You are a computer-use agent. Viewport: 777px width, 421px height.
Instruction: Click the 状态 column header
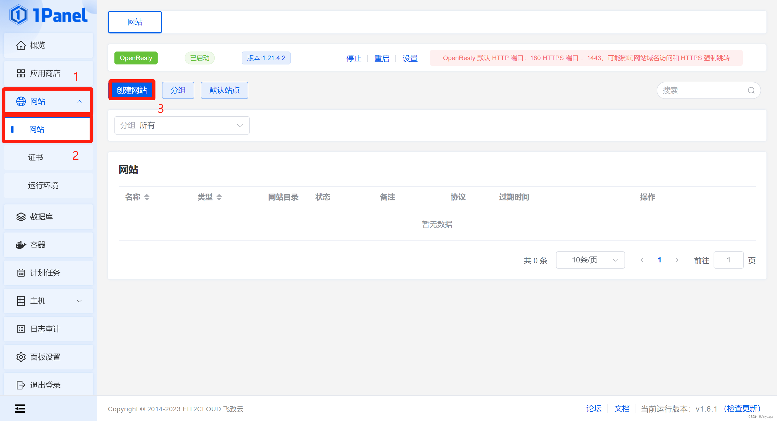point(323,197)
